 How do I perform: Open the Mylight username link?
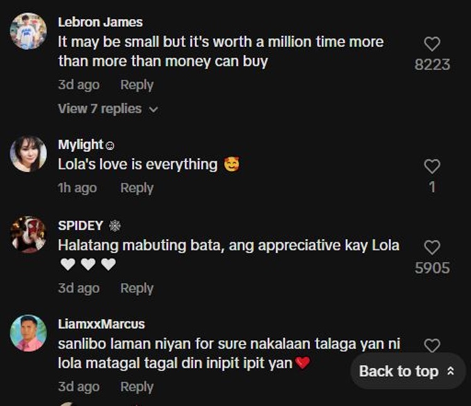(80, 145)
